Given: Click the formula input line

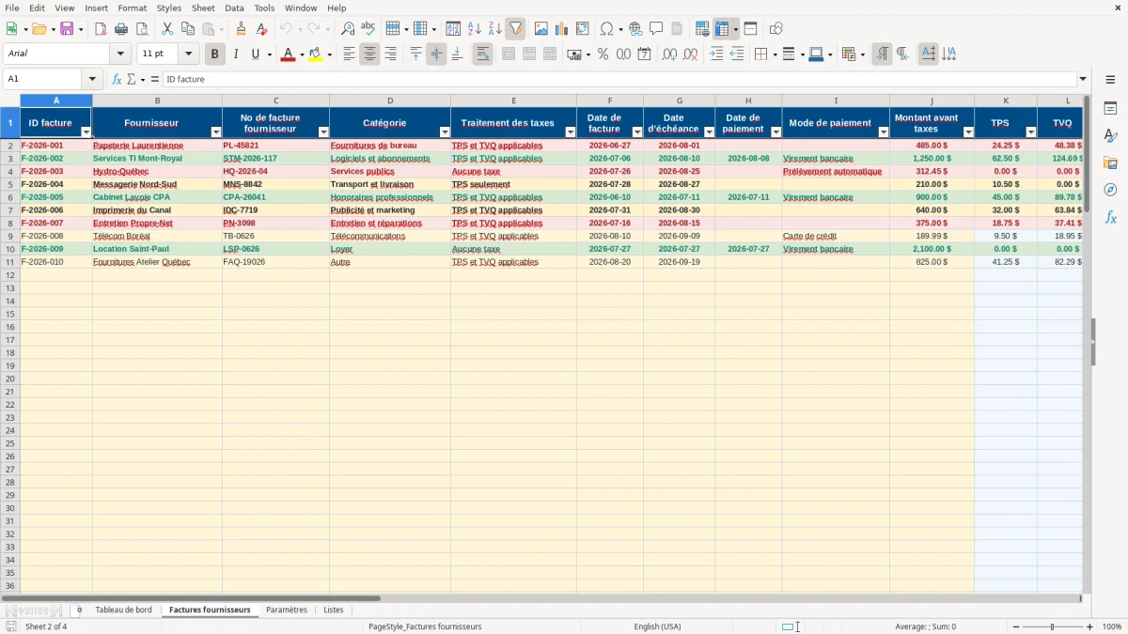Looking at the screenshot, I should (619, 79).
